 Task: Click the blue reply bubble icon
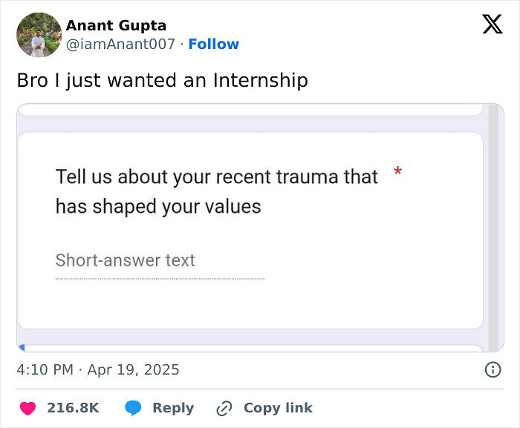[x=134, y=408]
